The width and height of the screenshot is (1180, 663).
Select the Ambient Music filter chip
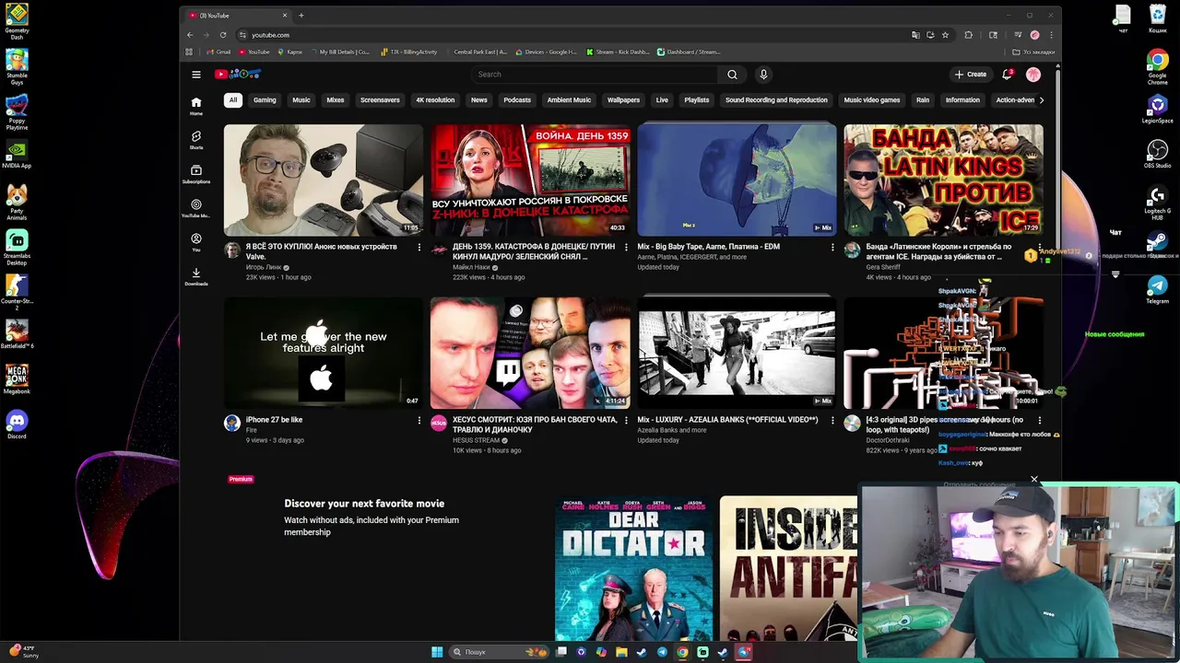pyautogui.click(x=569, y=99)
